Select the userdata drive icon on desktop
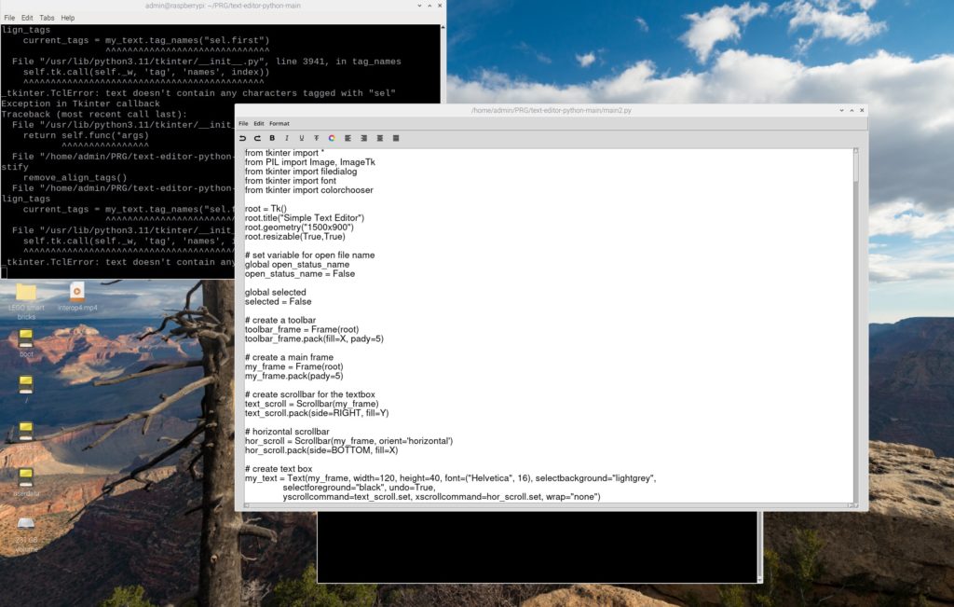Viewport: 954px width, 607px height. click(x=26, y=476)
